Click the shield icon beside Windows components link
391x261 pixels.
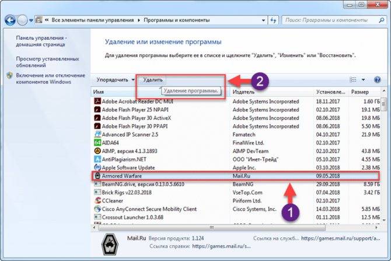pyautogui.click(x=10, y=75)
